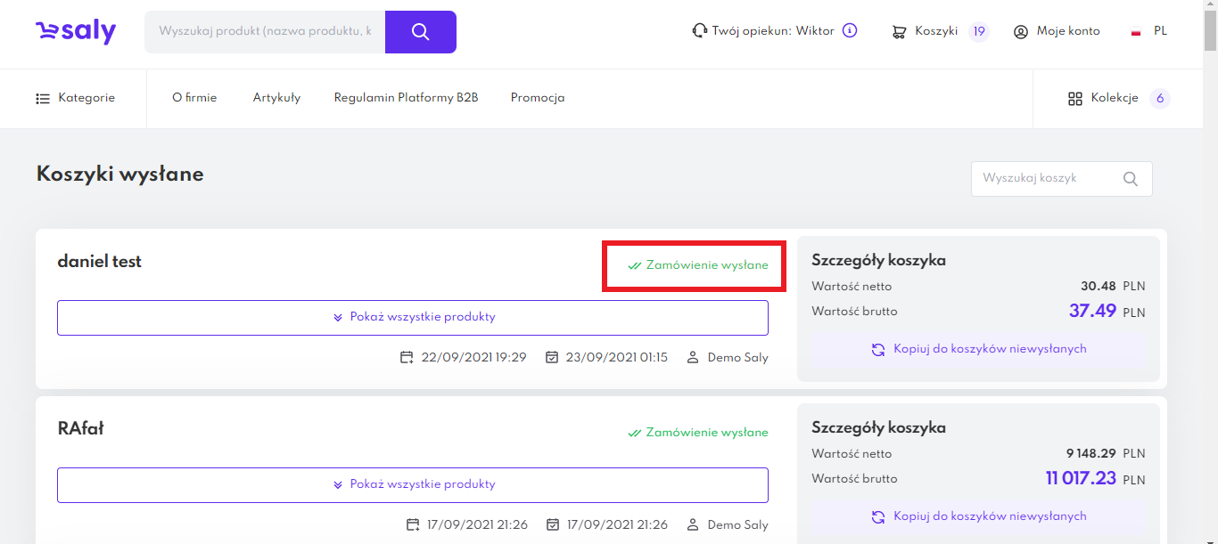Open the Koszyki cart icon

(899, 32)
